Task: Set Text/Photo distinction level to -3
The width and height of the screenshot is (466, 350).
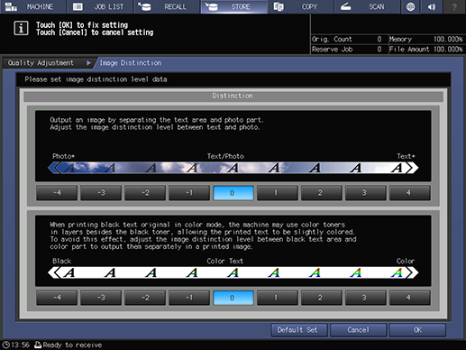Action: [x=101, y=193]
